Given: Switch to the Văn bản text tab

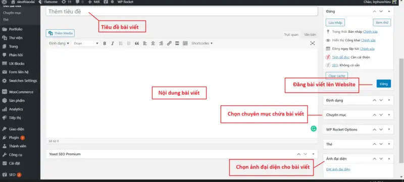Looking at the screenshot, I should (310, 35).
